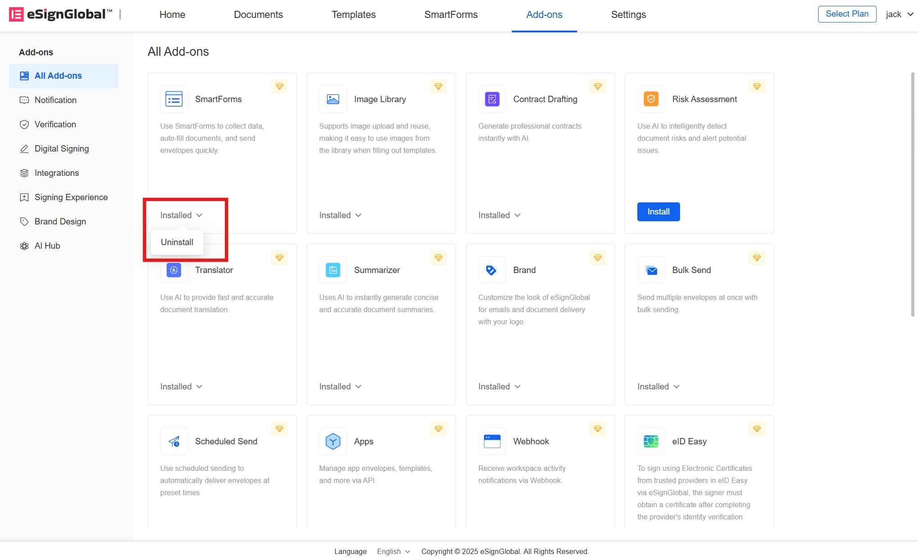Screen dimensions: 918x559
Task: Expand the Summarizer Installed dropdown
Action: [x=340, y=386]
